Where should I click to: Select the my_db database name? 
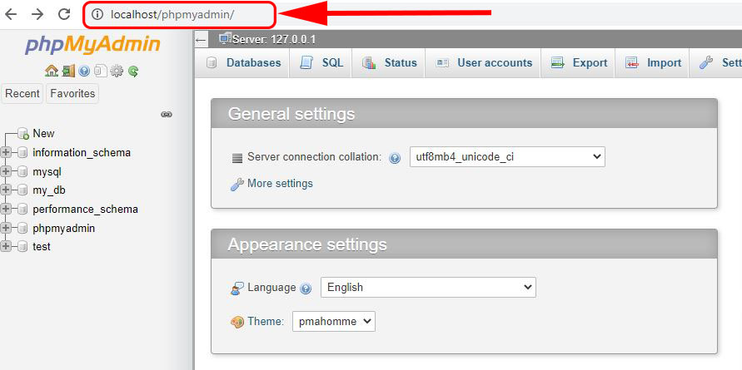coord(49,190)
